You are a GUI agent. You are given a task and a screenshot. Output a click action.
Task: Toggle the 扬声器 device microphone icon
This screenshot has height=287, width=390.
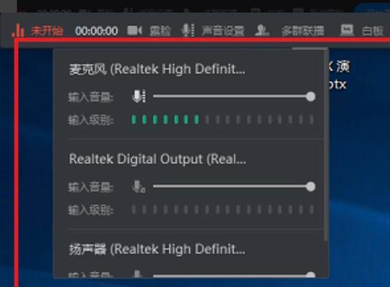[x=138, y=274]
